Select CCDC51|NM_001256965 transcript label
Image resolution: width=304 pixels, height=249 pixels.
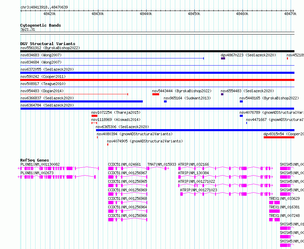127,181
